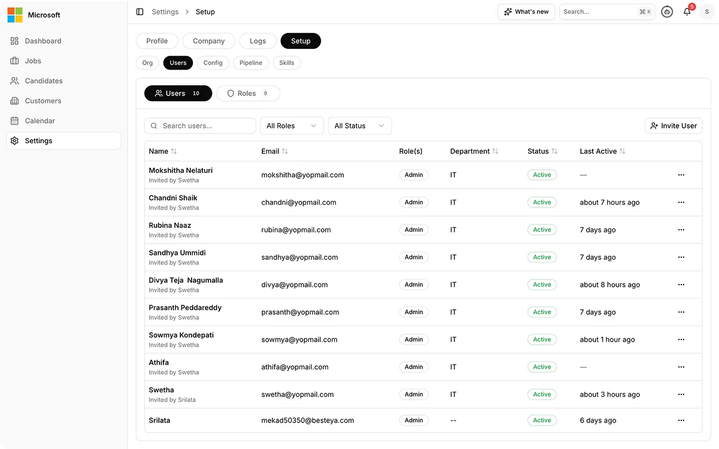Select the Users 10 tab
This screenshot has height=449, width=719.
click(x=178, y=94)
